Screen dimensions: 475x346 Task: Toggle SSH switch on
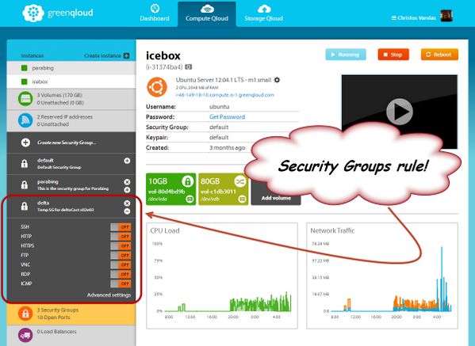tap(121, 226)
